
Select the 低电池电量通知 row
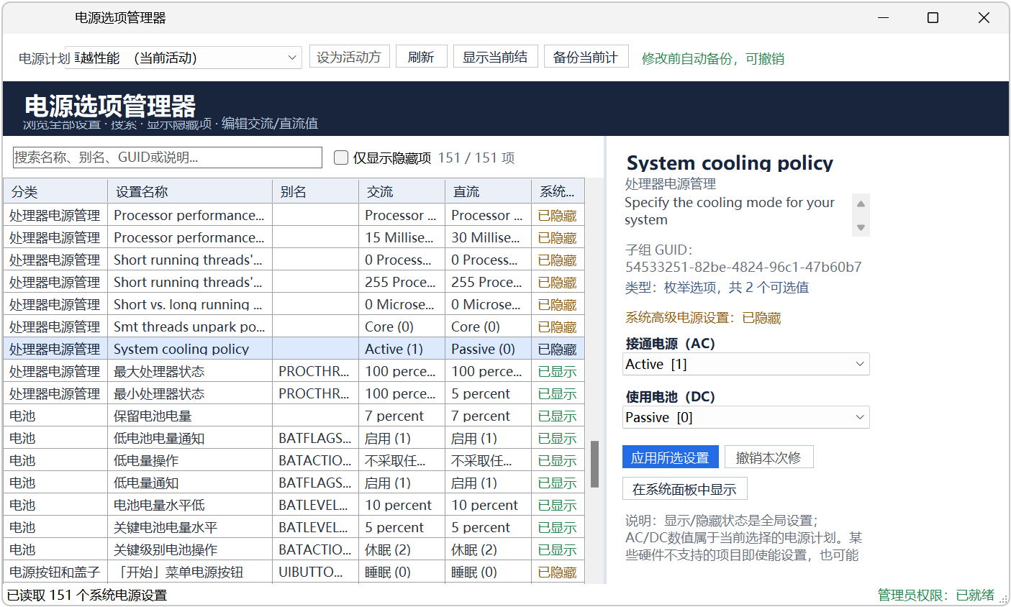point(294,438)
